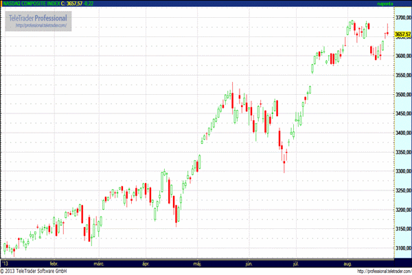This screenshot has height=275, width=412.
Task: Click the 3100,00 price axis label
Action: (402, 248)
